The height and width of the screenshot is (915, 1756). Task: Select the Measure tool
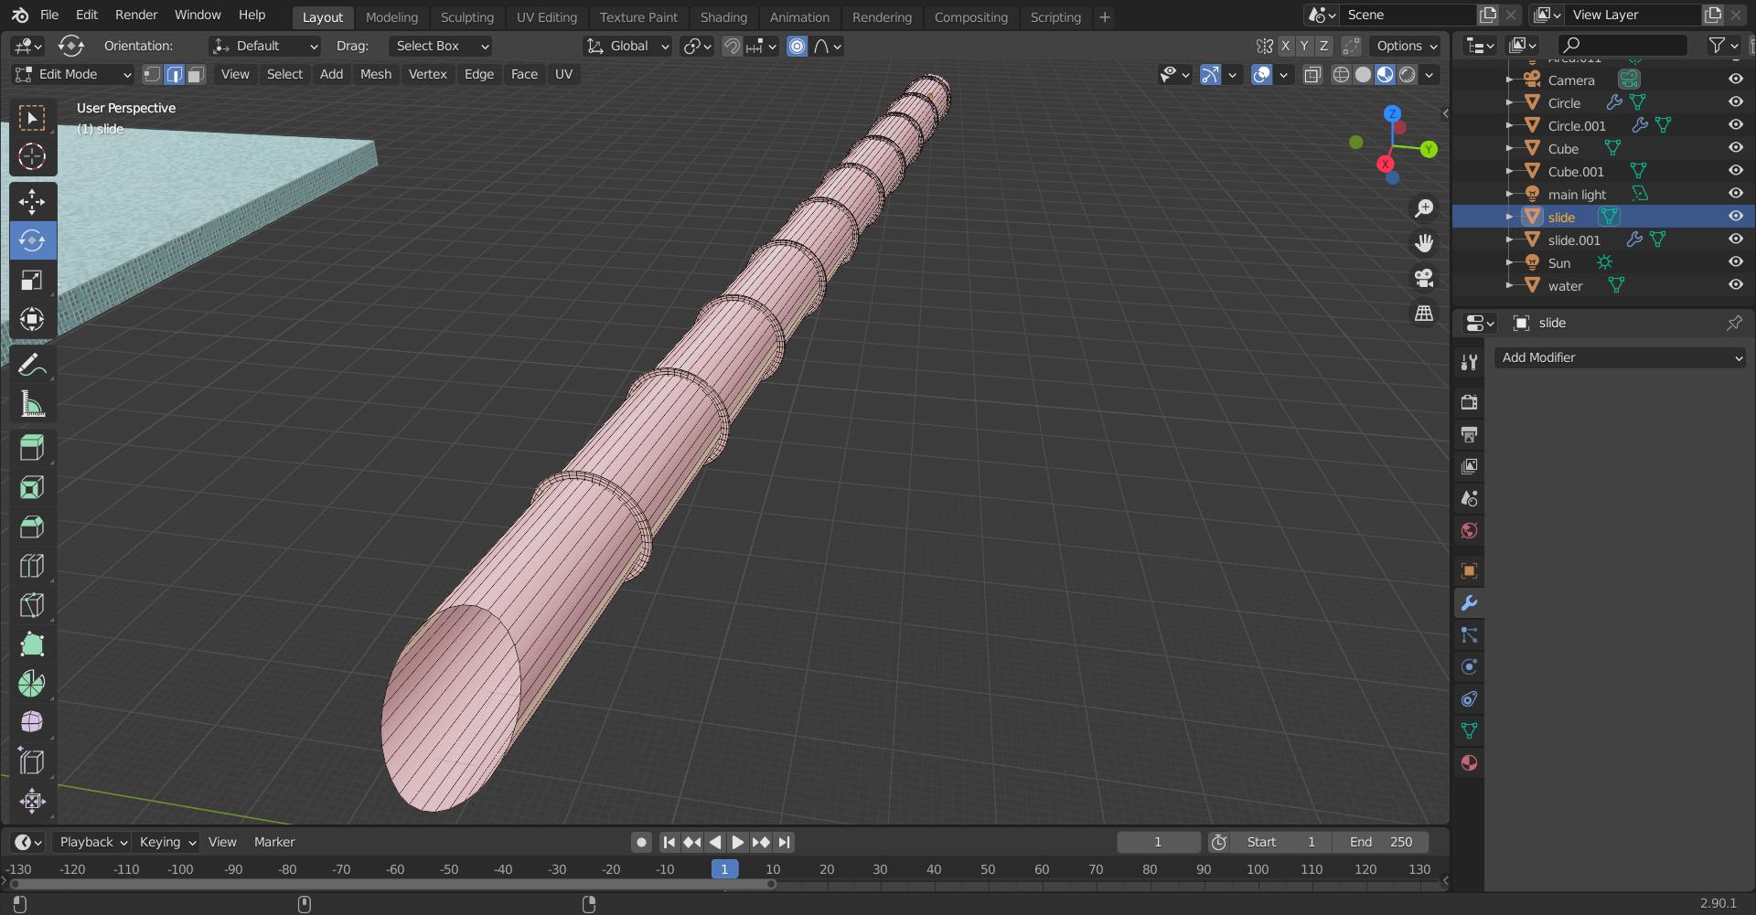[32, 404]
